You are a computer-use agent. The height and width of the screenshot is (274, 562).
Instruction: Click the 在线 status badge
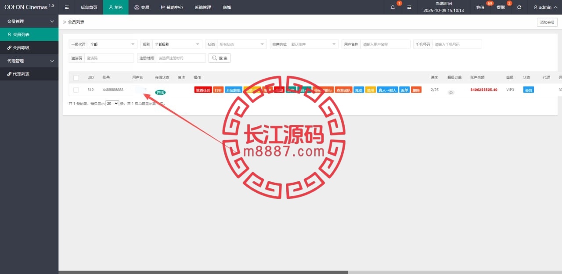[x=160, y=93]
